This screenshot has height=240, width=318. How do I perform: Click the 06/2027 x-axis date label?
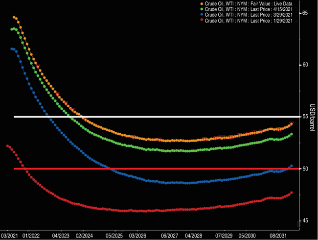170,235
